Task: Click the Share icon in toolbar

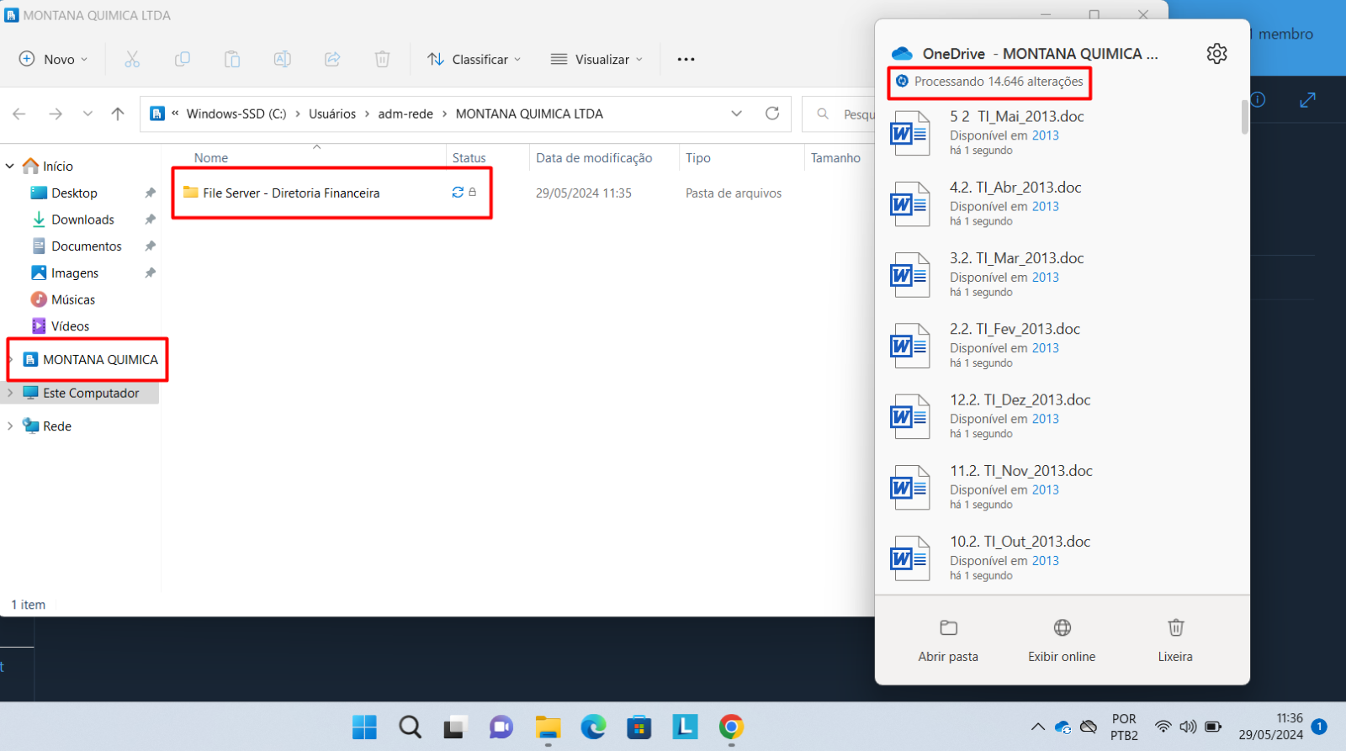Action: pyautogui.click(x=332, y=59)
